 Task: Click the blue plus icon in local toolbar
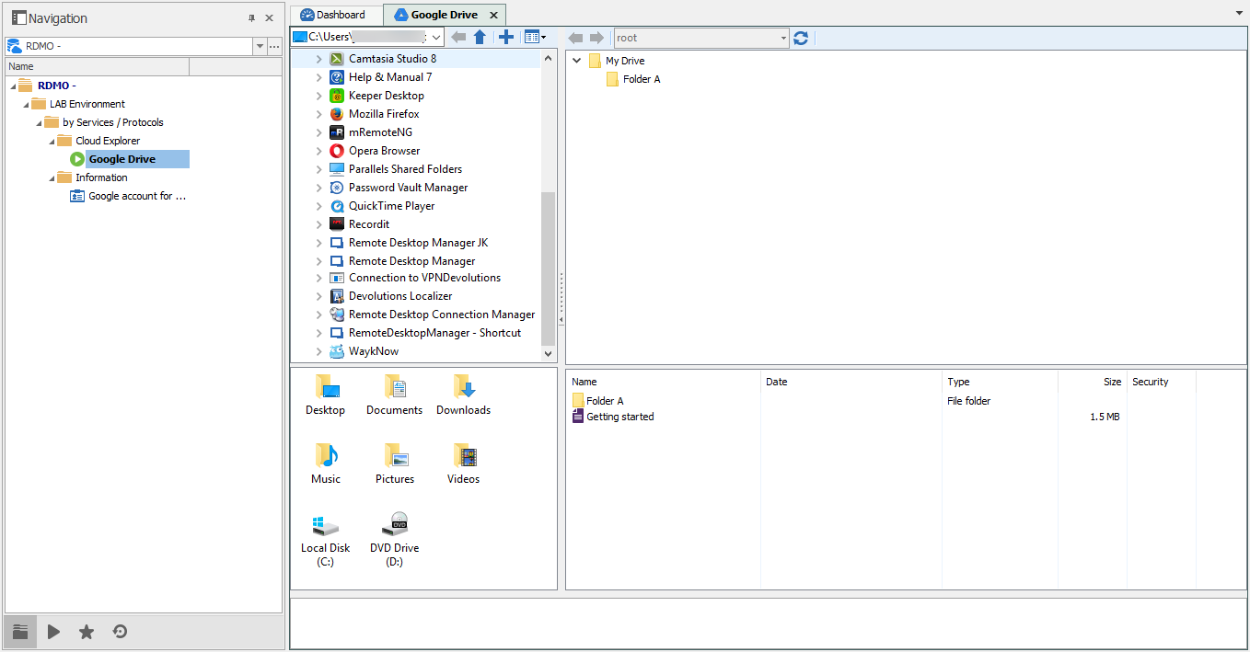505,38
